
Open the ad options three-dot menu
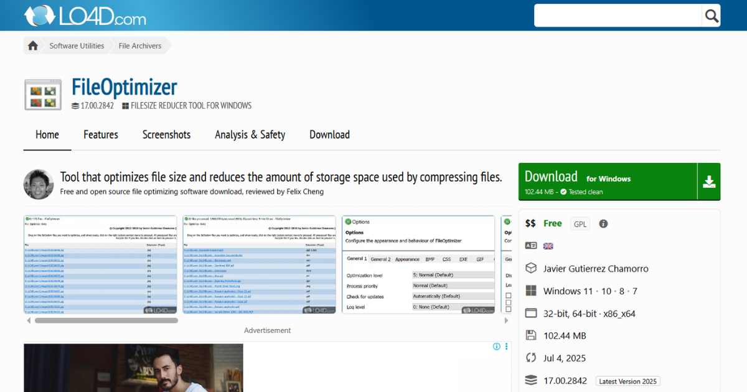tap(505, 347)
